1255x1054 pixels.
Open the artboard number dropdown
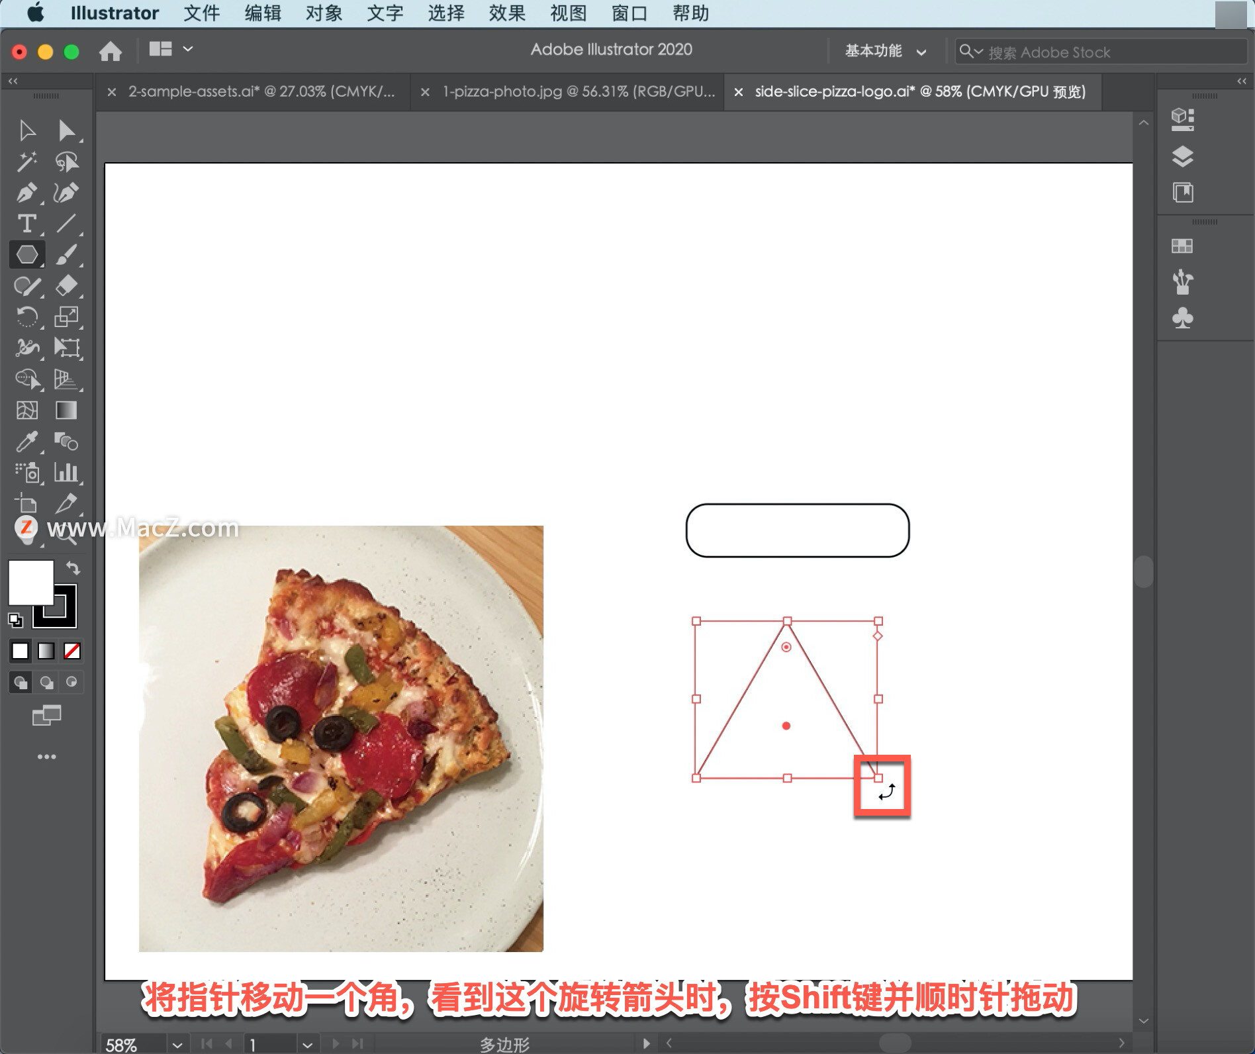(307, 1045)
